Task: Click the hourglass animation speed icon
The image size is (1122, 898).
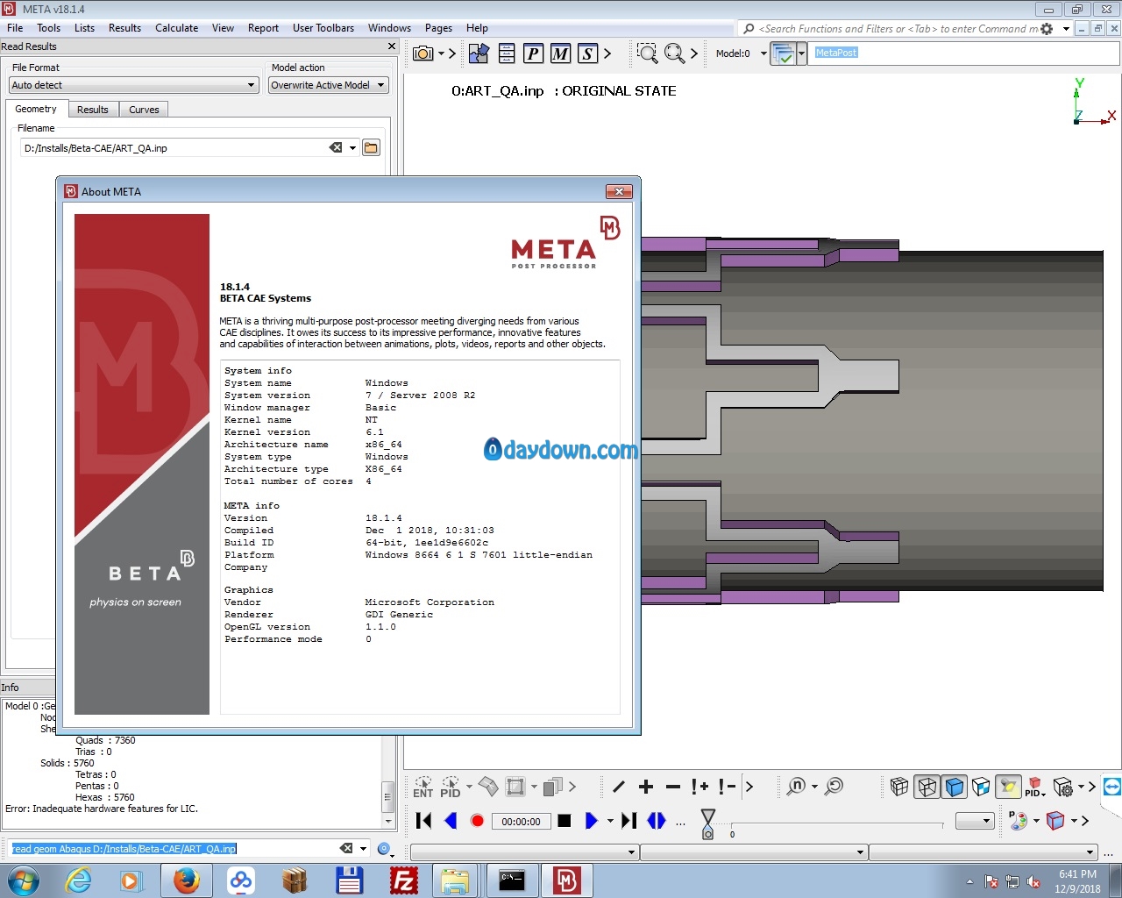Action: (708, 823)
